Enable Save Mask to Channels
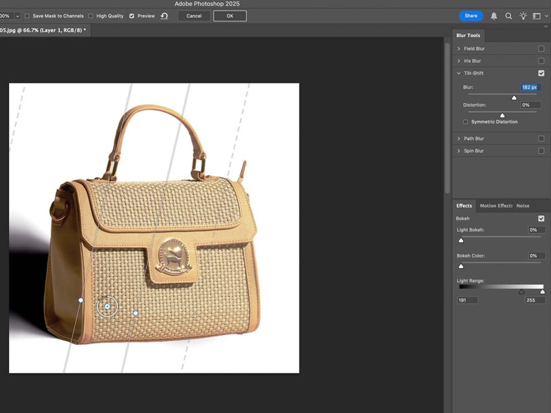Image resolution: width=551 pixels, height=413 pixels. [x=27, y=16]
